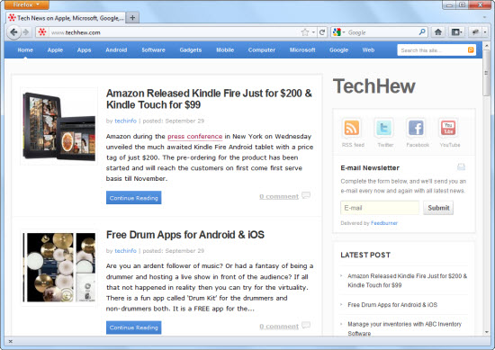Open the Google category
495x350 pixels.
[x=338, y=49]
